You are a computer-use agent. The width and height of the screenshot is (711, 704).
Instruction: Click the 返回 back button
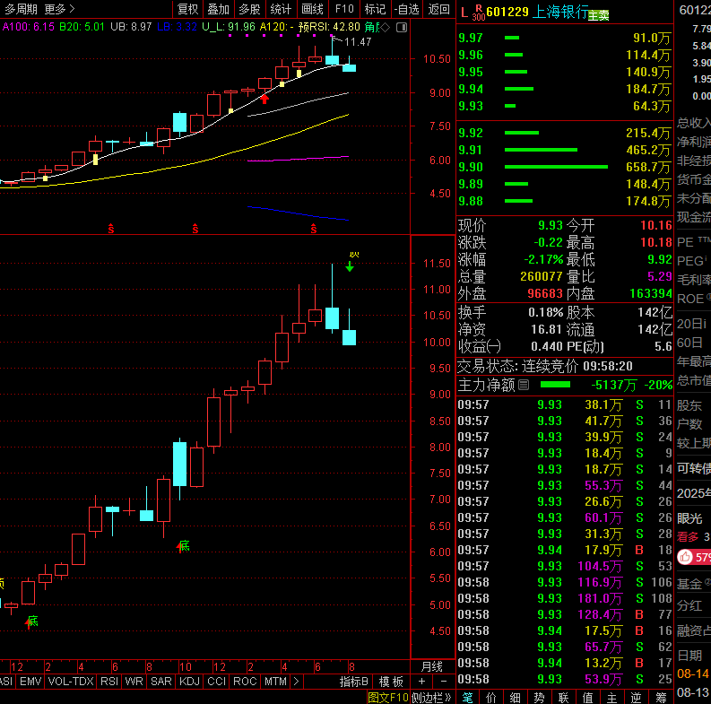coord(438,9)
